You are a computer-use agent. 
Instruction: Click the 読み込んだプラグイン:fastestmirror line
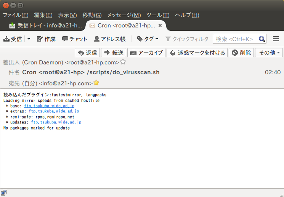coord(55,95)
